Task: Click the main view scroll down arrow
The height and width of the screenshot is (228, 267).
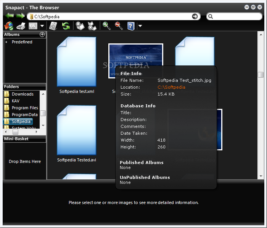Action: point(261,176)
